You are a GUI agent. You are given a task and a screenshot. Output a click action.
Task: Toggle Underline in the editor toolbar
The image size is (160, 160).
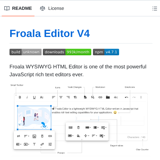coord(34,97)
